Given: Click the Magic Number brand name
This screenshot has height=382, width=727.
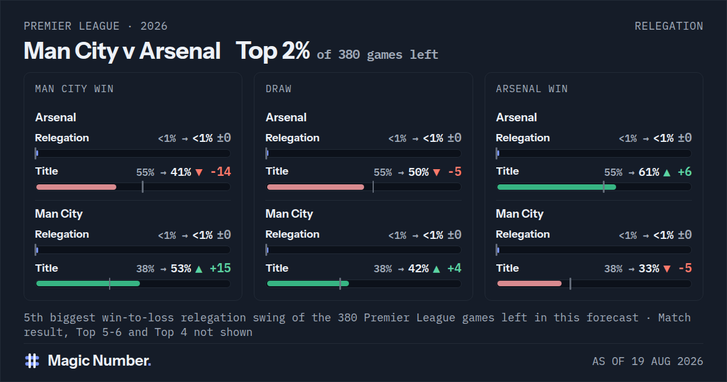Looking at the screenshot, I should (99, 361).
